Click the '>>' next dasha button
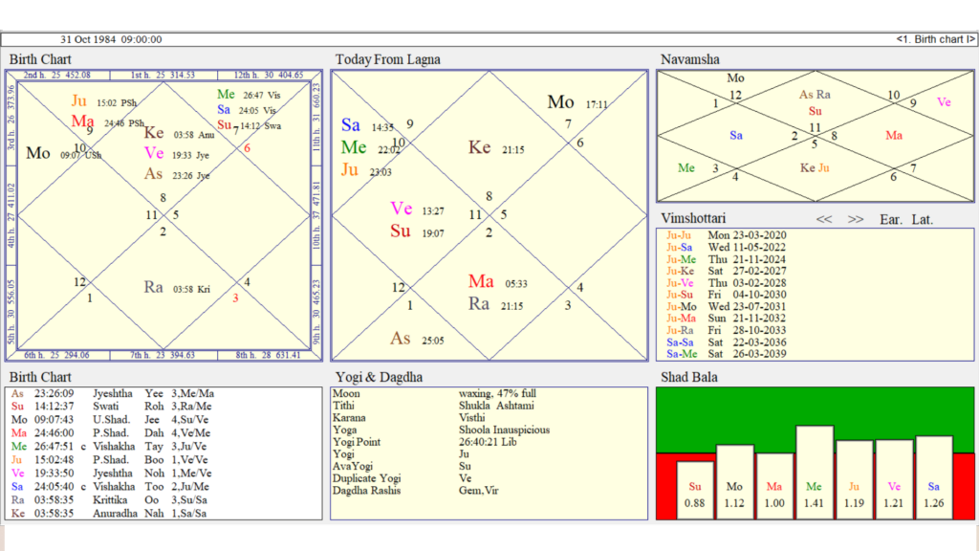The width and height of the screenshot is (979, 551). [x=856, y=219]
